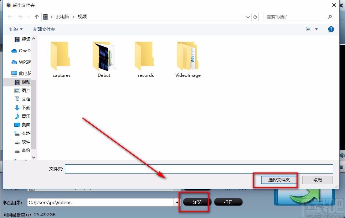
Task: Open the 桌面 item in sidebar
Action: coord(24,124)
